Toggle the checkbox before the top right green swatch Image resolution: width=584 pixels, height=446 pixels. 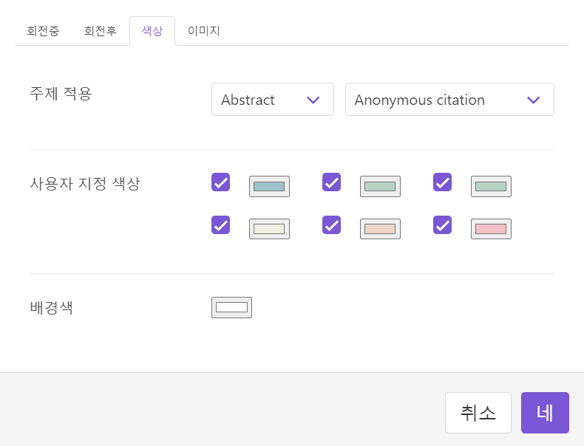click(x=443, y=182)
